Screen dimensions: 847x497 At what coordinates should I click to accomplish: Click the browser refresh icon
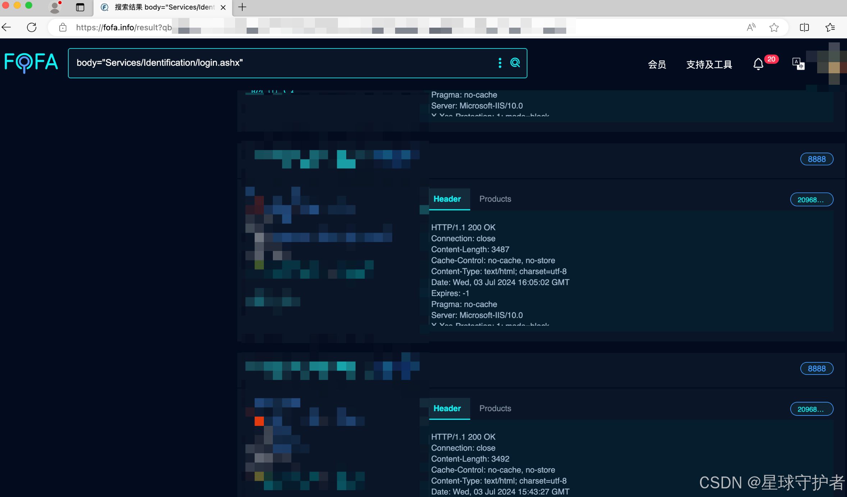click(x=32, y=27)
